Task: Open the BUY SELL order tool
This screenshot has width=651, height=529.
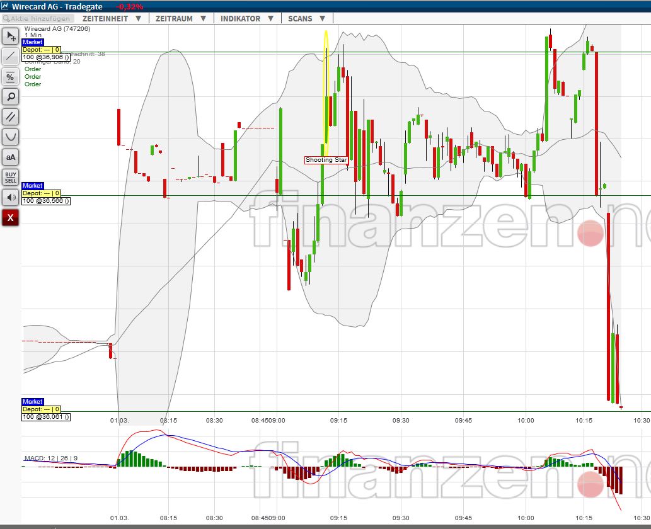Action: click(10, 178)
